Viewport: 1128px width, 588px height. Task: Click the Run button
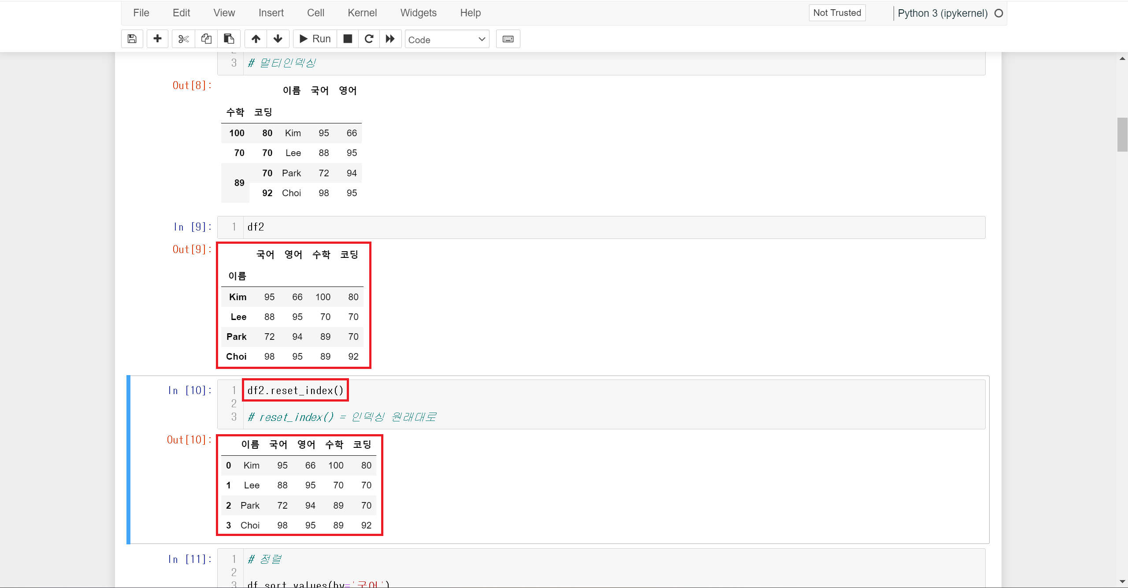[315, 39]
